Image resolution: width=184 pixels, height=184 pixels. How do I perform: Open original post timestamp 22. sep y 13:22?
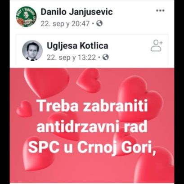[71, 58]
